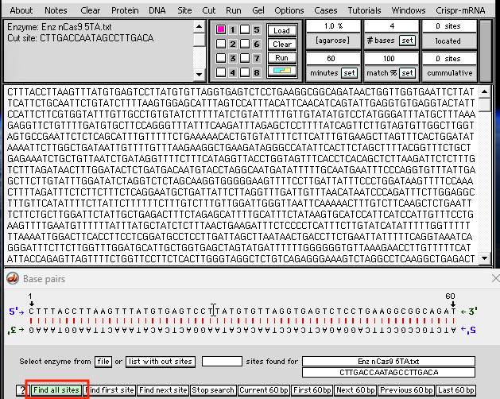This screenshot has width=500, height=399.
Task: Click the Clear button in gel panel
Action: point(282,44)
